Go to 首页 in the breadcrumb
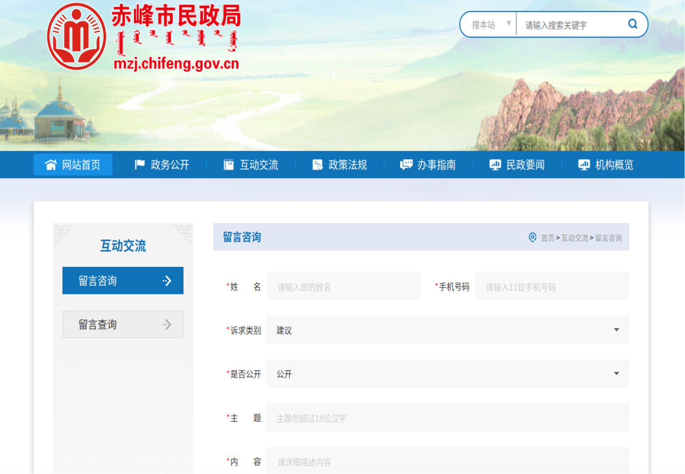 [x=548, y=238]
